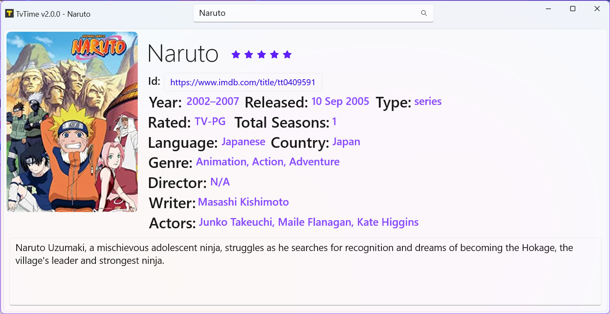Image resolution: width=610 pixels, height=314 pixels.
Task: Click the search magnifier icon
Action: [x=424, y=13]
